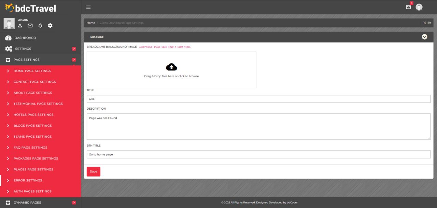Image resolution: width=437 pixels, height=208 pixels.
Task: Open the sidebar gear settings icon
Action: click(50, 26)
